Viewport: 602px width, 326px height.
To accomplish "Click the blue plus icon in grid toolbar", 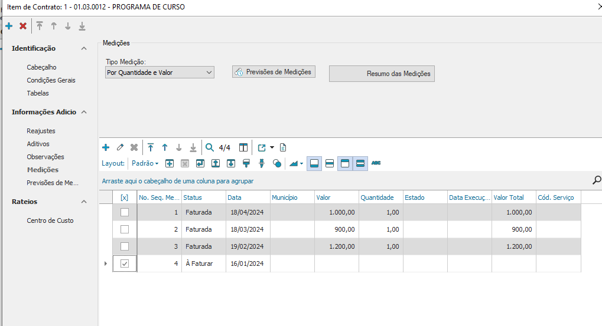I will 106,147.
